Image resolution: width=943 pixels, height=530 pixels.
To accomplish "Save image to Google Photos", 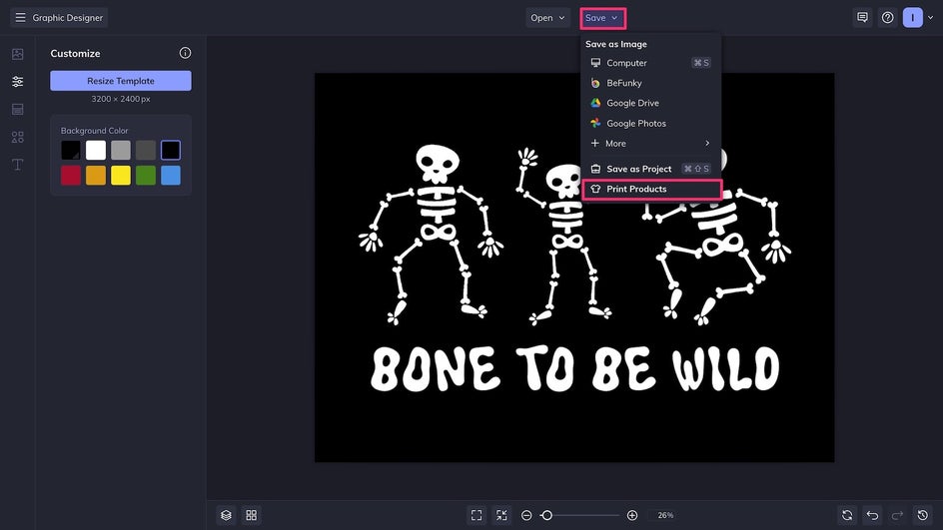I will [650, 123].
